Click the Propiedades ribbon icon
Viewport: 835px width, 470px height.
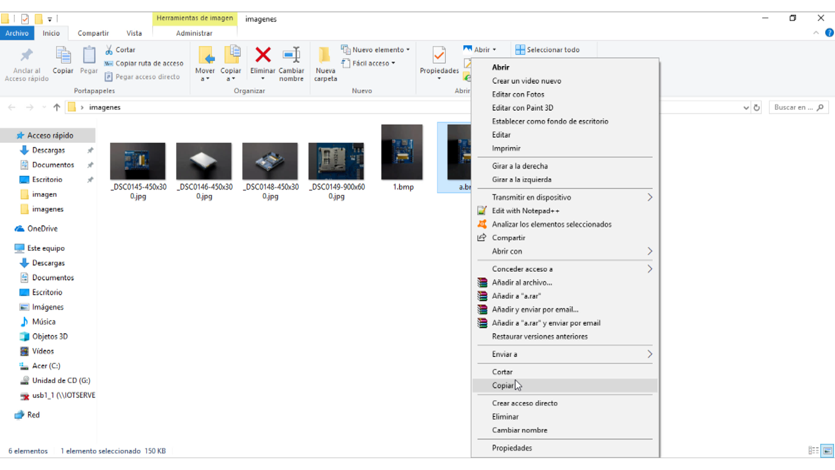439,56
